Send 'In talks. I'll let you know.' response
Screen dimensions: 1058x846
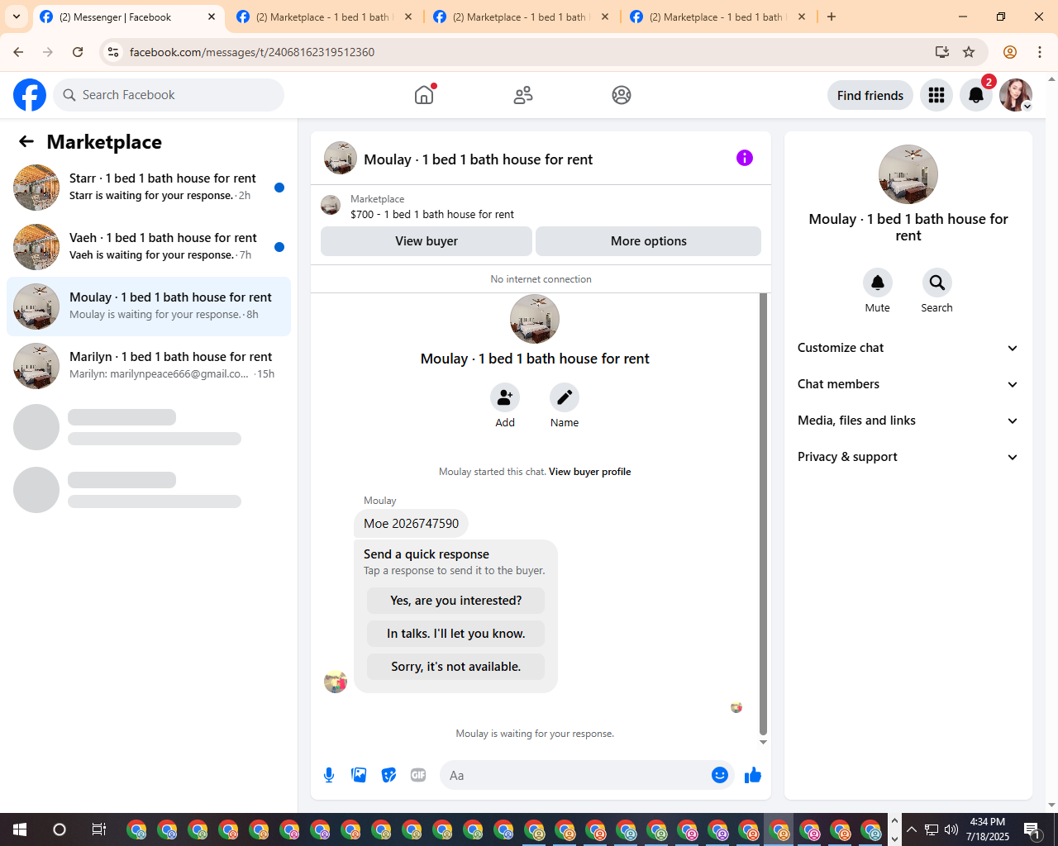(x=456, y=634)
